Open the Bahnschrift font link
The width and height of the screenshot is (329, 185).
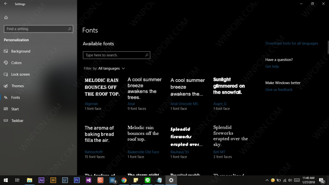pos(94,152)
